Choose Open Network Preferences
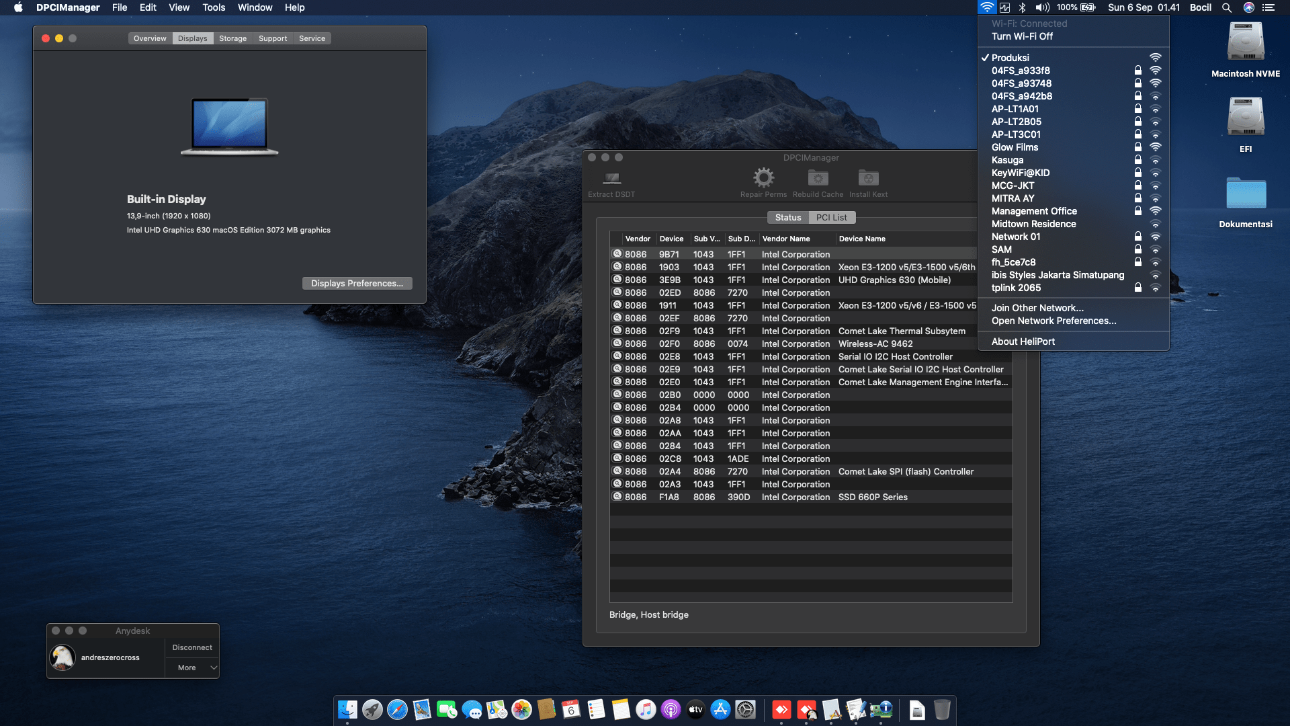 point(1073,321)
